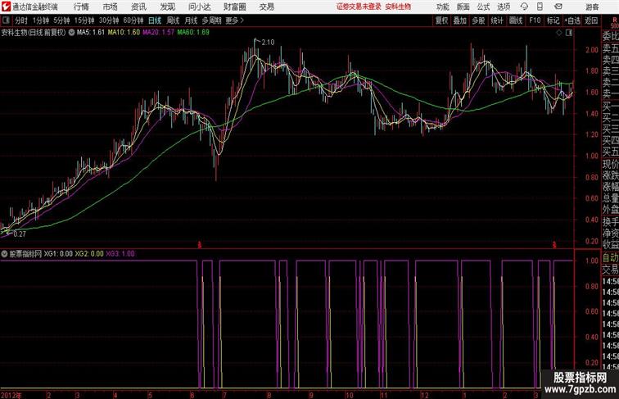
Task: Click the diamond icon above the chart
Action: pyautogui.click(x=559, y=33)
